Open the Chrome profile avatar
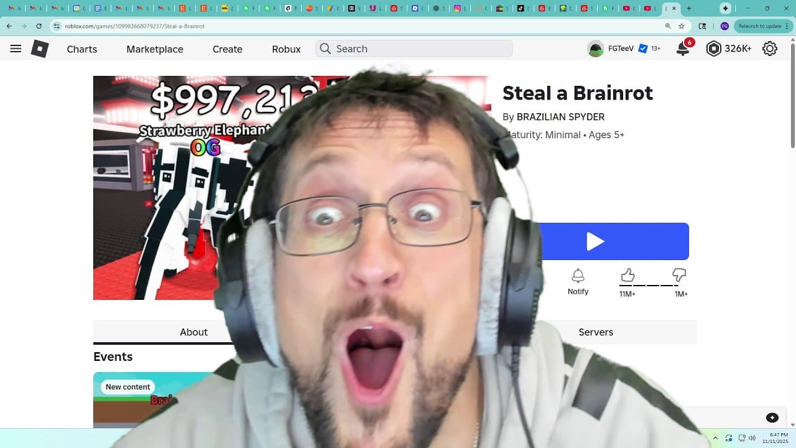This screenshot has width=796, height=448. [724, 26]
